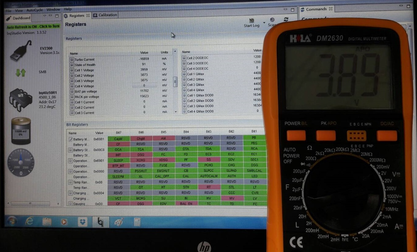Open the Help menu

pyautogui.click(x=68, y=9)
